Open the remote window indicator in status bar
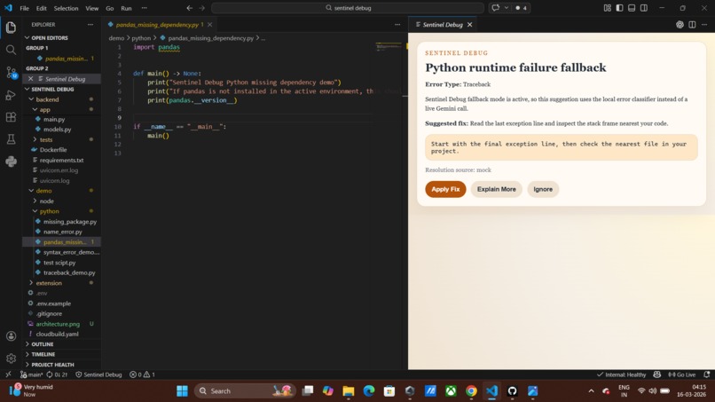The image size is (715, 402). point(8,374)
